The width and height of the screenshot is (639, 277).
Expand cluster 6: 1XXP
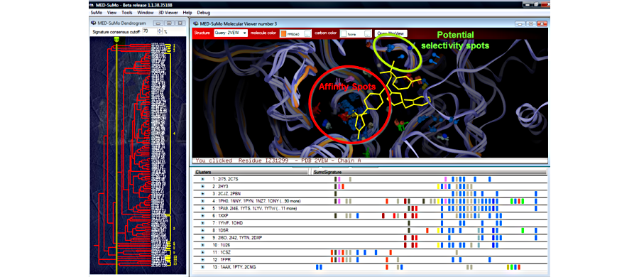[202, 215]
